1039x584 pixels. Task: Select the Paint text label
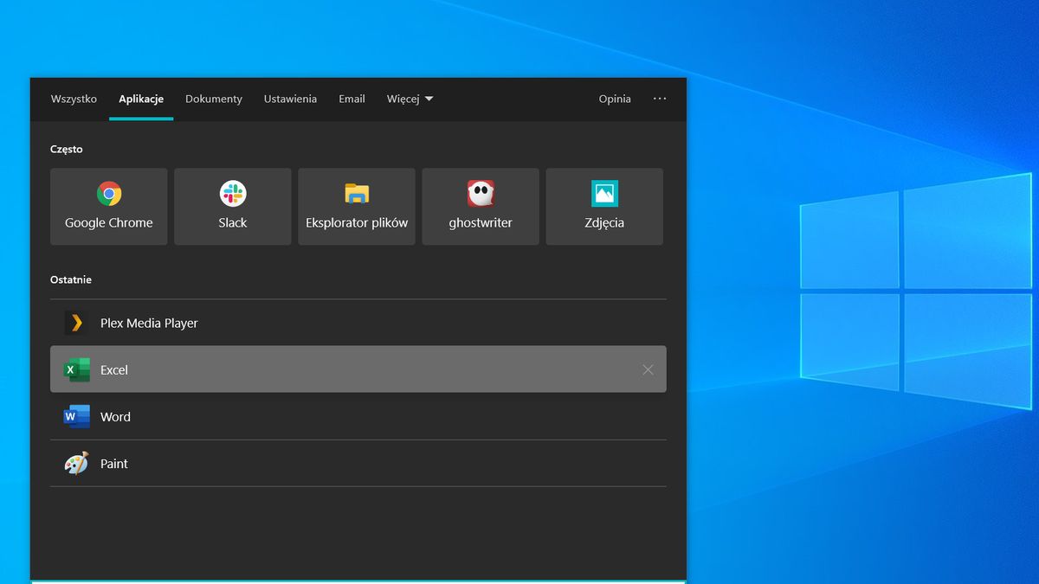(114, 464)
